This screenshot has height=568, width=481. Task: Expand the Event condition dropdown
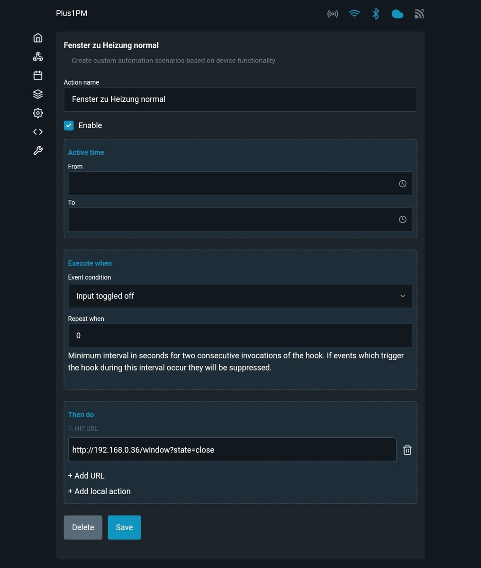[x=240, y=296]
